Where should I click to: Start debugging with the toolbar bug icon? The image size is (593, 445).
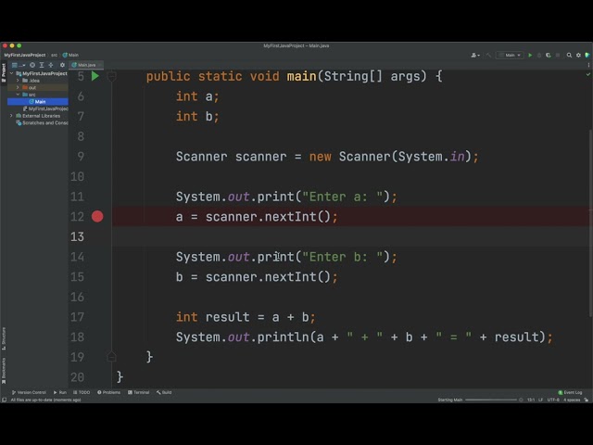click(x=539, y=56)
